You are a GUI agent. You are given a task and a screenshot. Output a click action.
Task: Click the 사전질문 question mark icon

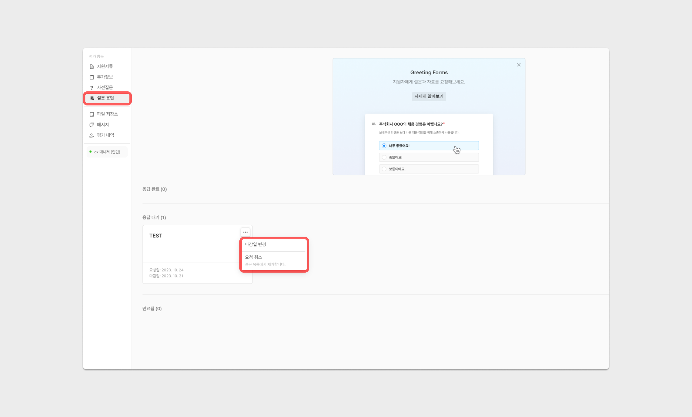(x=92, y=87)
